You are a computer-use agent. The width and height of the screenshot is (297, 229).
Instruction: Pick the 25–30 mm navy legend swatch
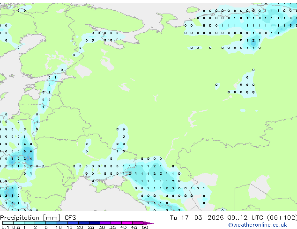pyautogui.click(x=94, y=223)
